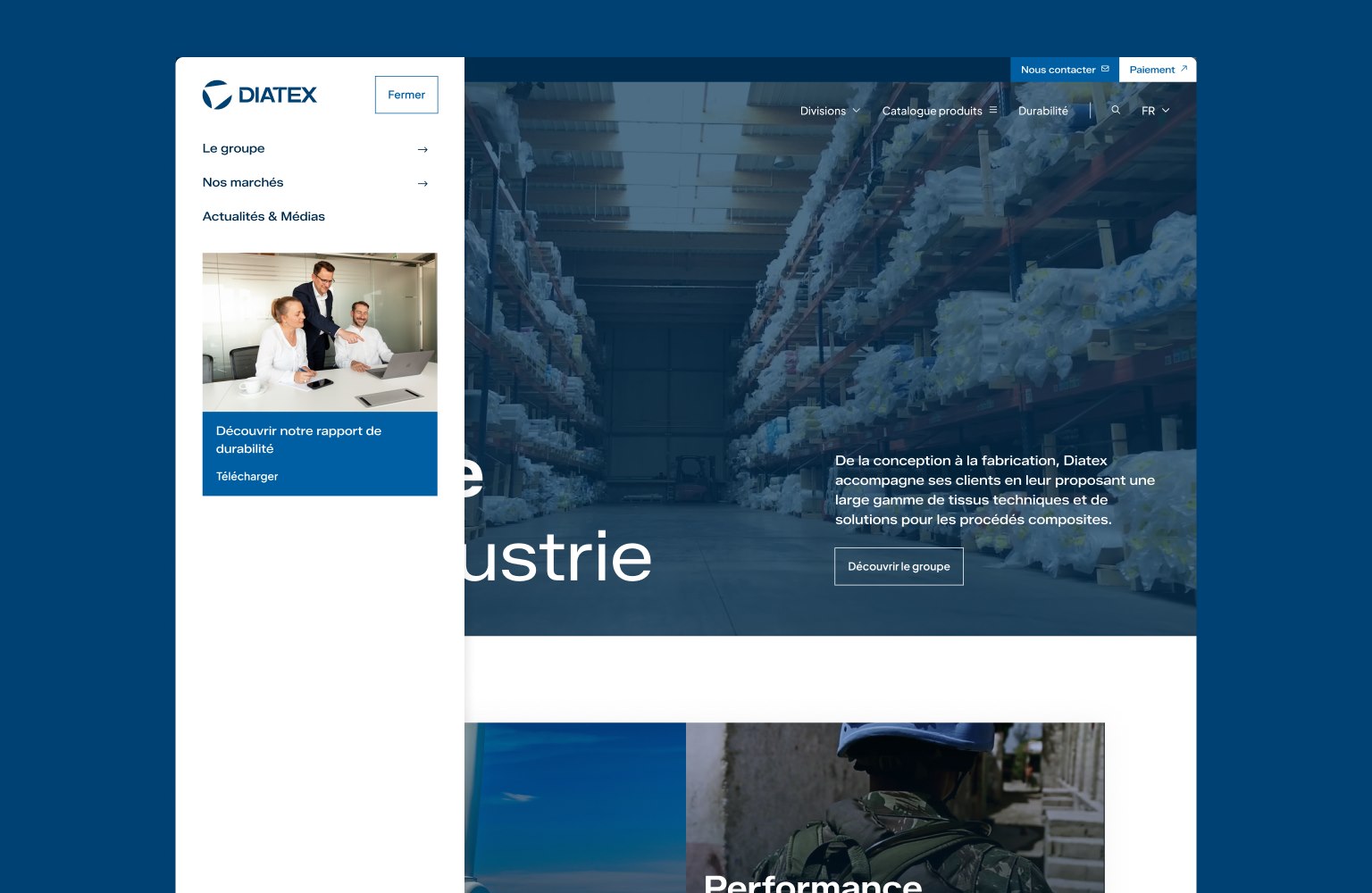Open the search magnifier icon
The height and width of the screenshot is (893, 1372).
tap(1116, 111)
